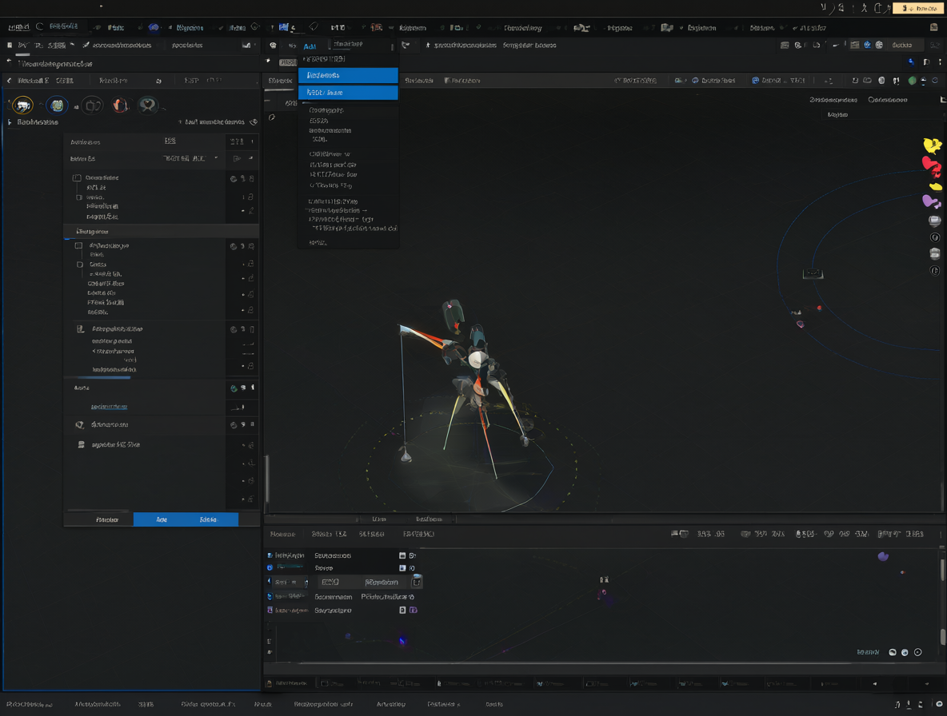Choose the gray heart-shaped circular icon
Viewport: 947px width, 716px height.
(148, 105)
